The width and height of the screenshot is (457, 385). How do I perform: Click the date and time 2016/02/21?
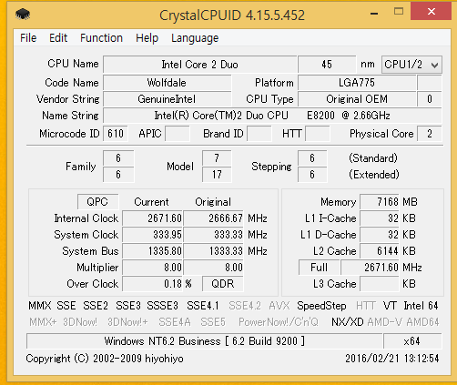point(392,359)
